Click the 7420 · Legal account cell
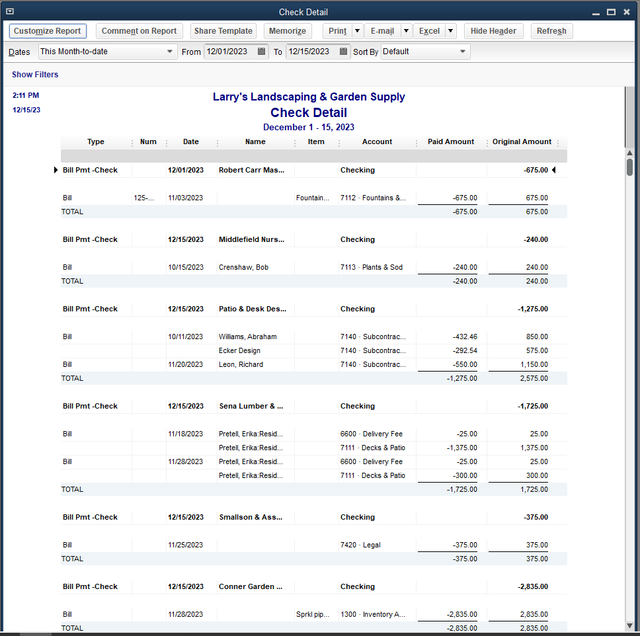This screenshot has height=636, width=640. click(360, 545)
